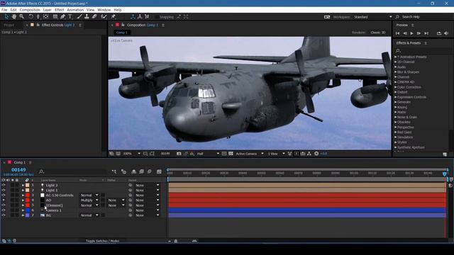This screenshot has height=255, width=454.
Task: Hide the Light 2 layer
Action: pos(4,185)
